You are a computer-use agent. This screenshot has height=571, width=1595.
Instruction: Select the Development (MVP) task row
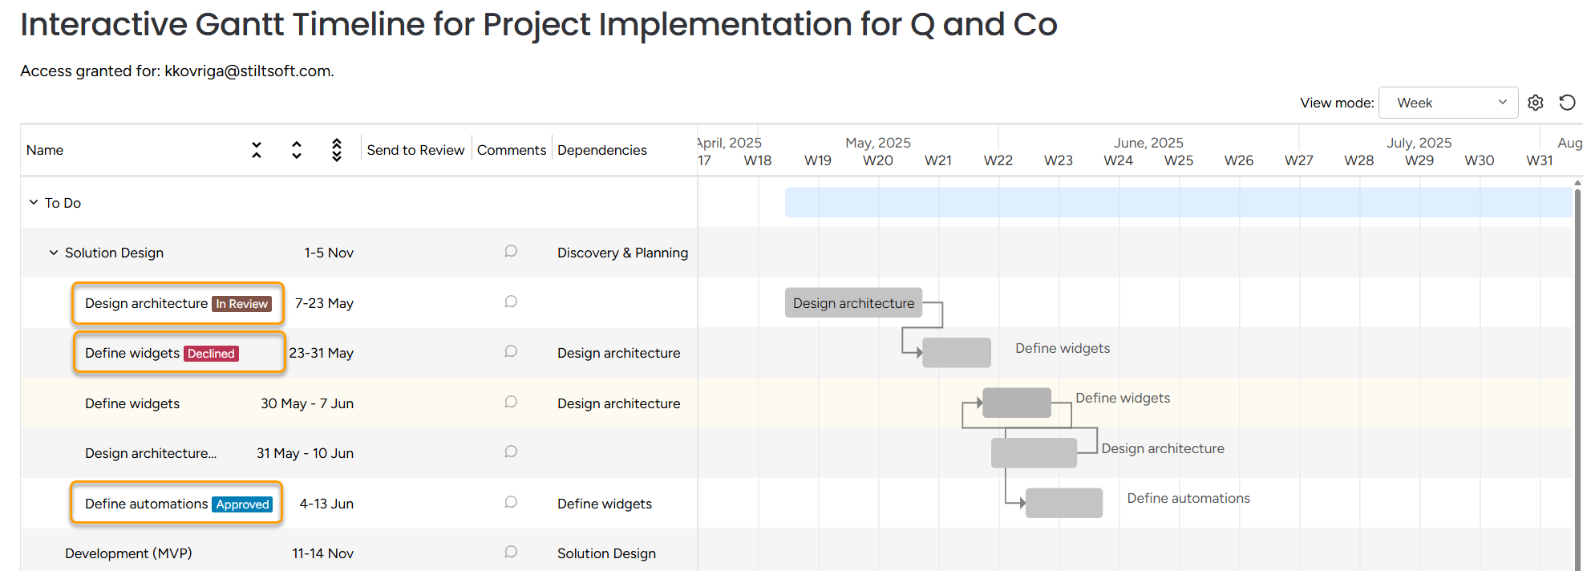click(x=128, y=553)
